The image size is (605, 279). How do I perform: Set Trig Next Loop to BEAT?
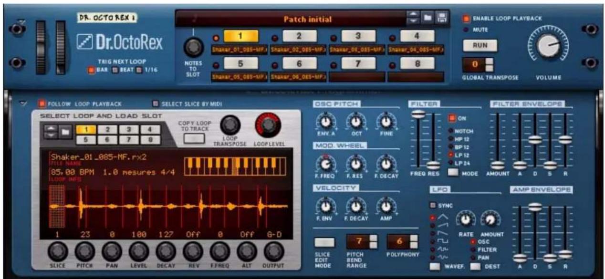click(x=115, y=71)
